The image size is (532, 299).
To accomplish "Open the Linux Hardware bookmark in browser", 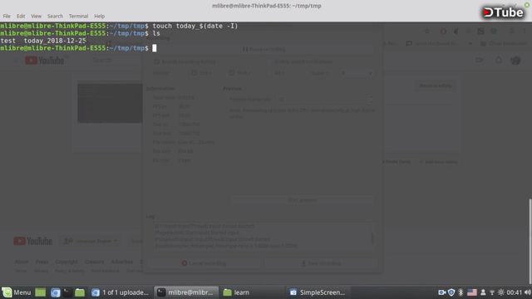I will pyautogui.click(x=431, y=43).
